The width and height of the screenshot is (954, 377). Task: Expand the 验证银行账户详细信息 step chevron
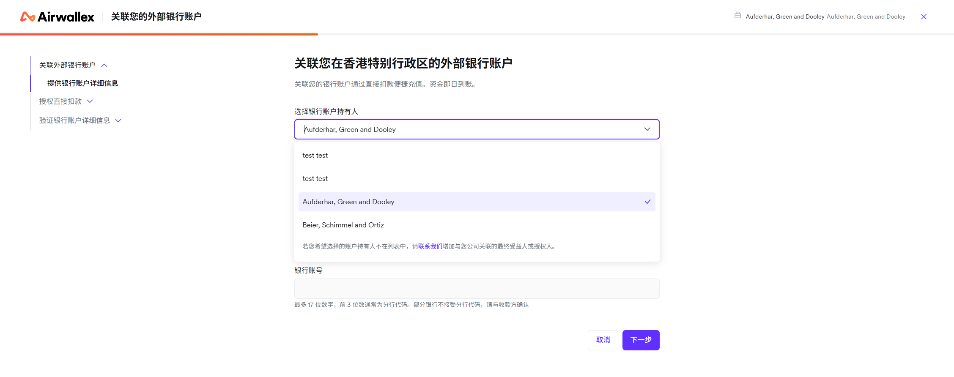[118, 121]
